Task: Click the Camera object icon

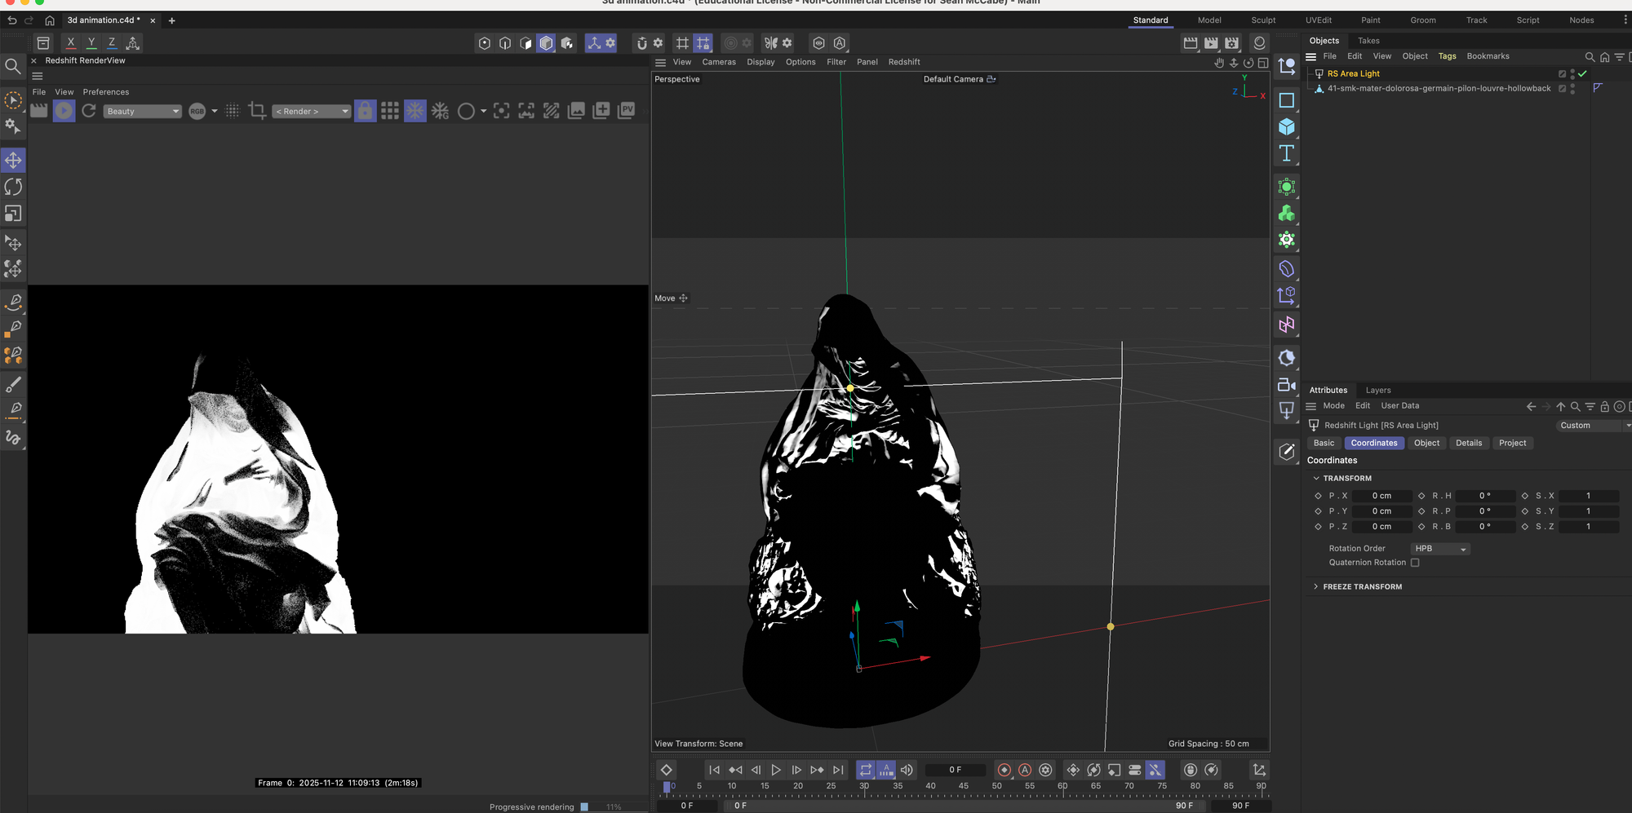Action: click(1287, 385)
